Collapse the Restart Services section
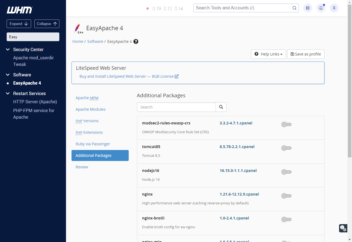The width and height of the screenshot is (352, 242). [8, 93]
